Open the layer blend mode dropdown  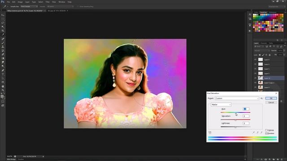pos(261,51)
